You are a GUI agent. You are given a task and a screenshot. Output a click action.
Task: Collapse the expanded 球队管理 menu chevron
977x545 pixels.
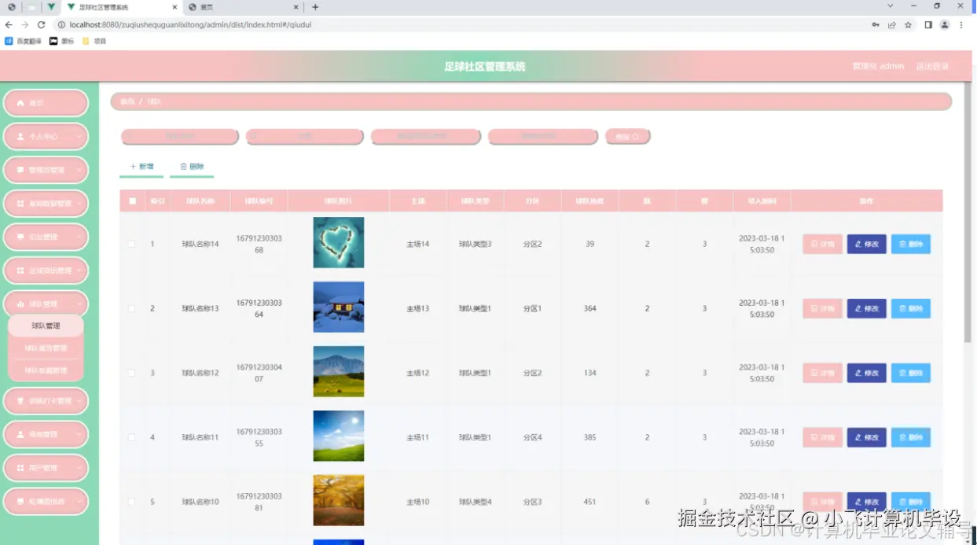point(79,304)
